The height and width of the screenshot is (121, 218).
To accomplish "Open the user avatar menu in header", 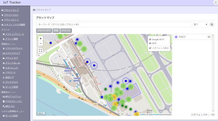I will click(x=216, y=2).
